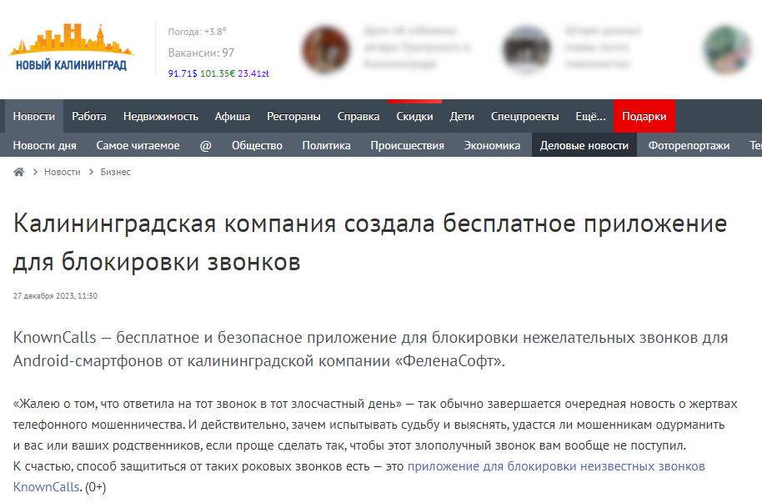762x503 pixels.
Task: Open the Происшествия news category
Action: pos(407,145)
